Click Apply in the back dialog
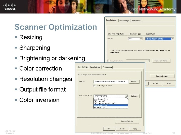 tap(169, 83)
